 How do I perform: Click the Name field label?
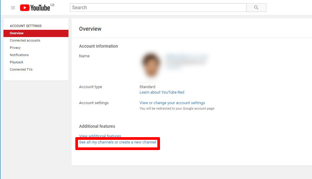(x=84, y=56)
